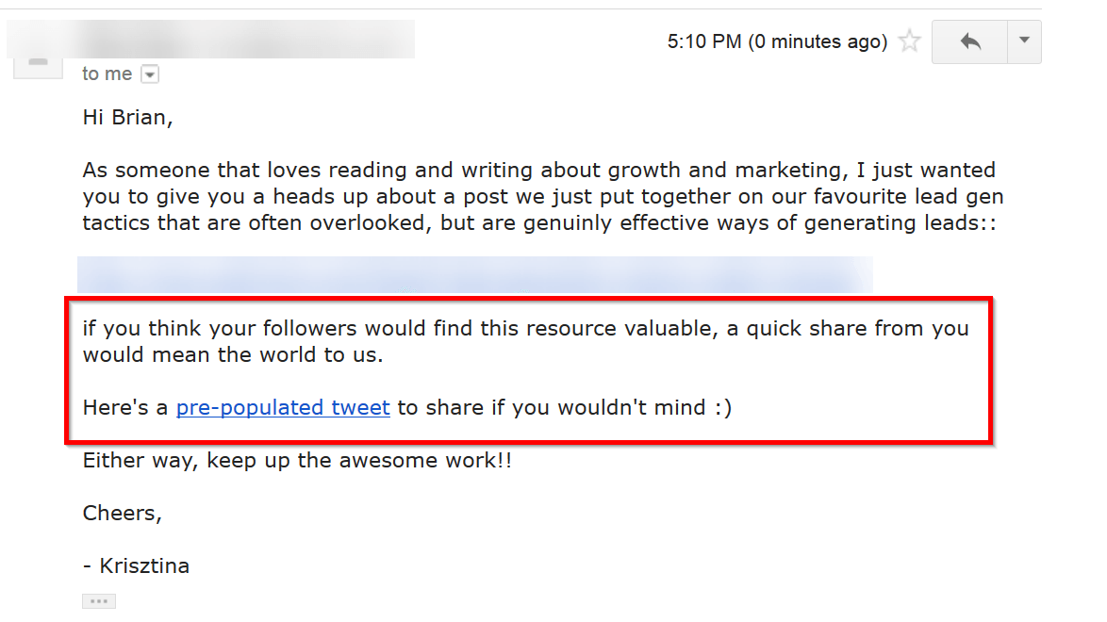
Task: Click the paragraph about lead gen tactics
Action: click(x=542, y=196)
